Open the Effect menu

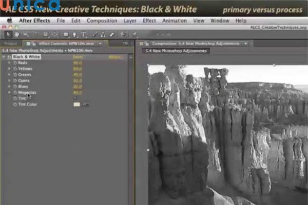[x=149, y=20]
